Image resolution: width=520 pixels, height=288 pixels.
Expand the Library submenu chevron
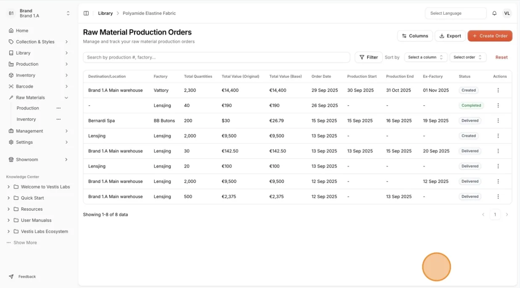pyautogui.click(x=66, y=53)
